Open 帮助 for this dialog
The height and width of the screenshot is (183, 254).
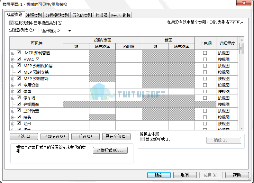pos(237,175)
